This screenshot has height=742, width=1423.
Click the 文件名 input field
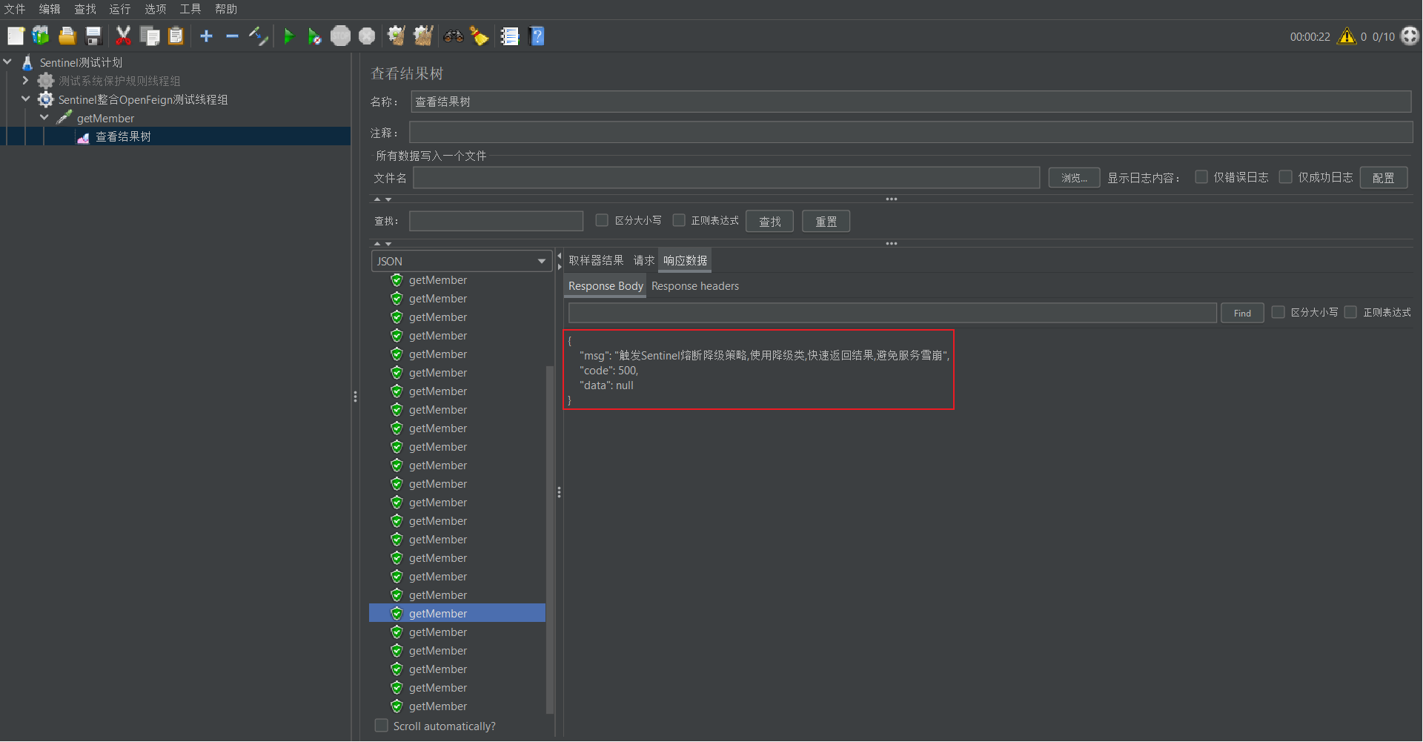coord(726,178)
